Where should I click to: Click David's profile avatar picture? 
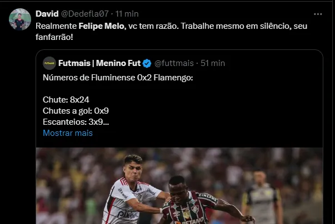coord(20,19)
